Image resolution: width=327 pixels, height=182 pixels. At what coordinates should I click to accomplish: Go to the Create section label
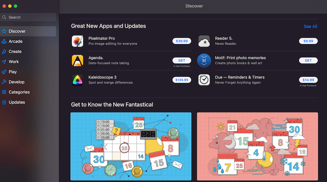[x=15, y=52]
